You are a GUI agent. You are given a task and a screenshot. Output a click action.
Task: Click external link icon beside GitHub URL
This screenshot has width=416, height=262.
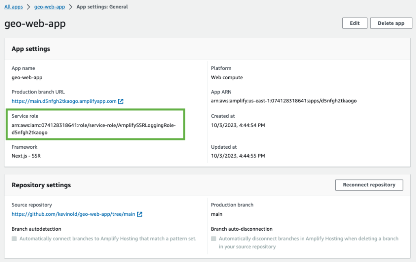click(x=140, y=214)
